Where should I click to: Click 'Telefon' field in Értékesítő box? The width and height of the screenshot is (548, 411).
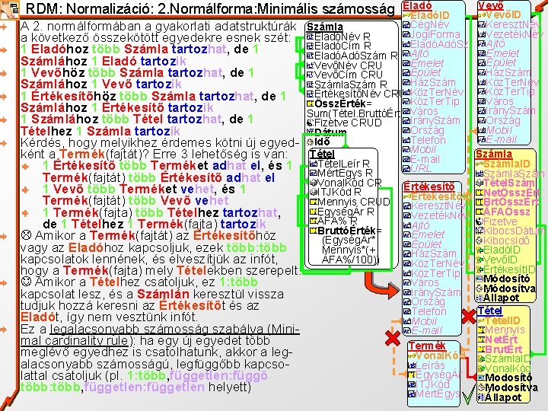click(x=425, y=311)
